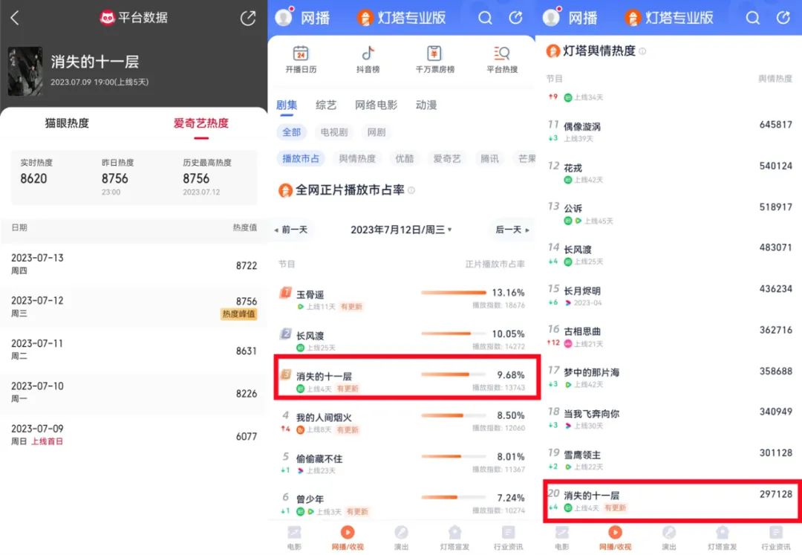Open 公诉 in the sentiment list
The width and height of the screenshot is (802, 555).
tap(670, 213)
